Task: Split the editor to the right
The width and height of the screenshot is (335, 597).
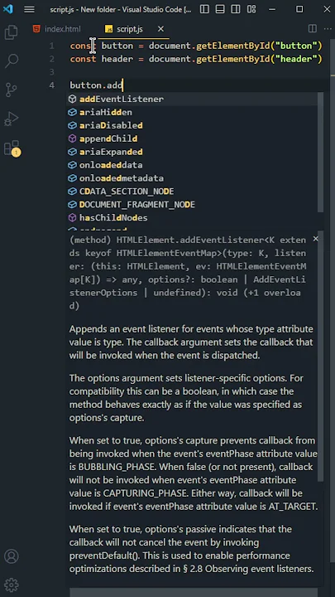Action: click(x=312, y=28)
